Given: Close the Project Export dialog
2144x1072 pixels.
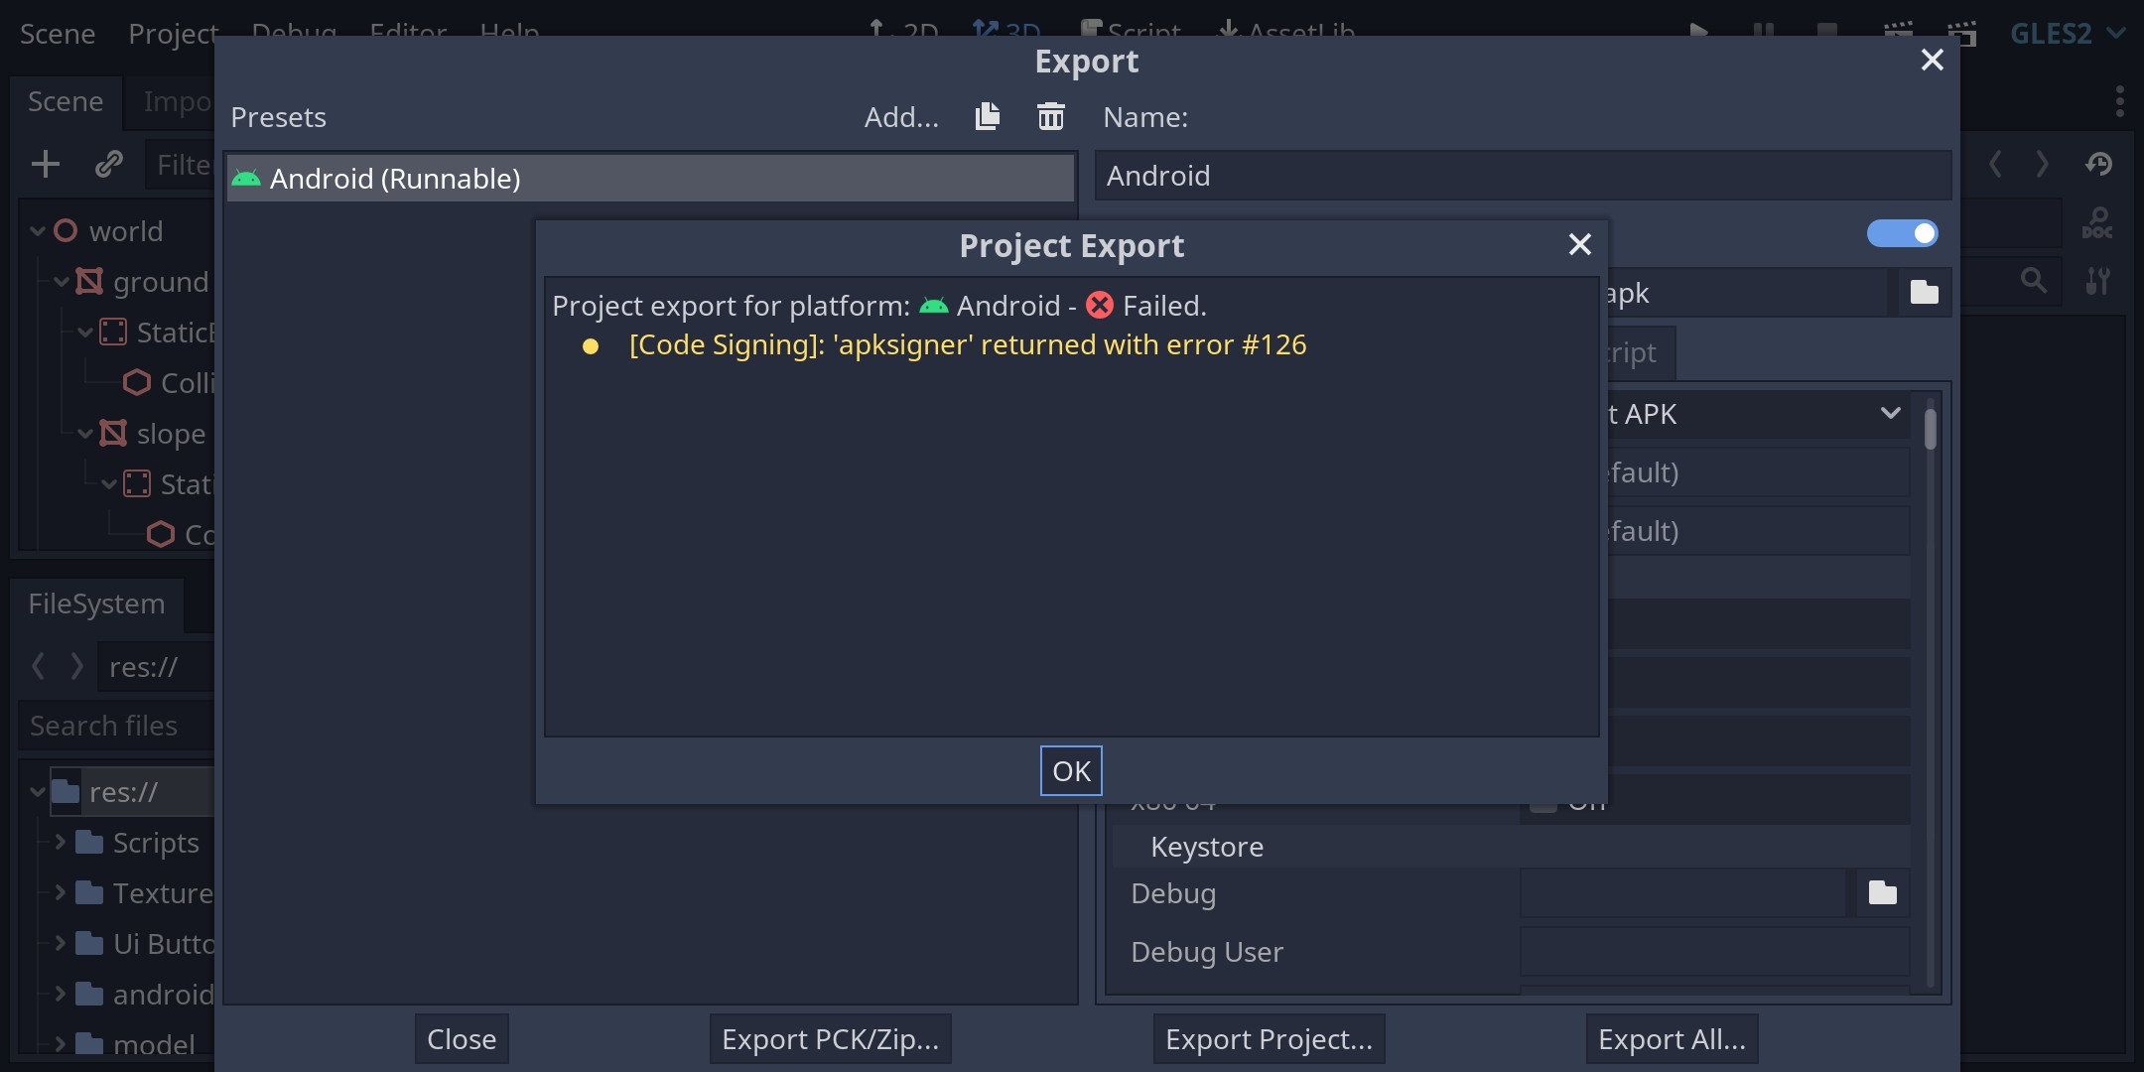Looking at the screenshot, I should click(1579, 244).
